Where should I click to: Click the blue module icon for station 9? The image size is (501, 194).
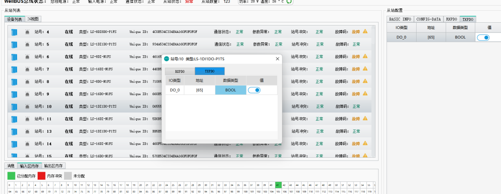[14, 94]
